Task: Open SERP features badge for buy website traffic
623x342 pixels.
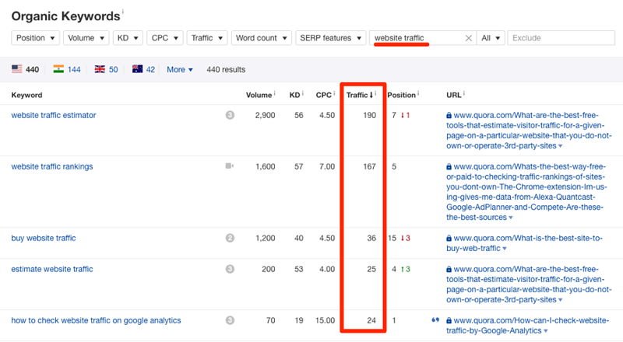Action: 230,238
